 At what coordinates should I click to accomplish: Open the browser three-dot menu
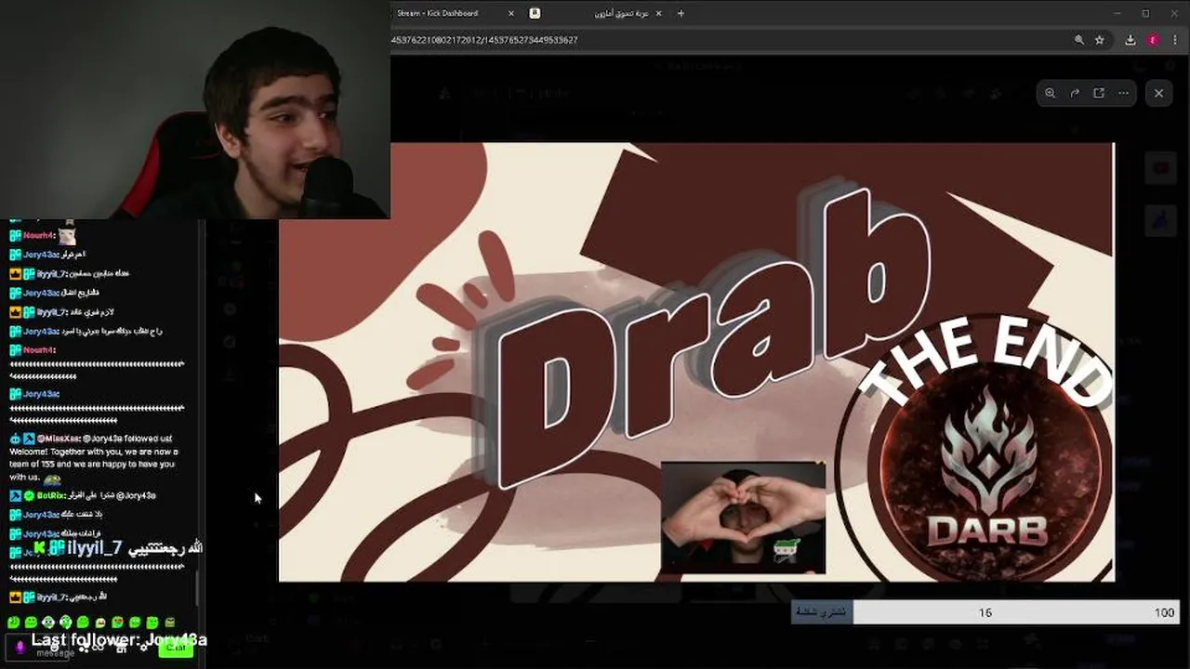pyautogui.click(x=1176, y=40)
